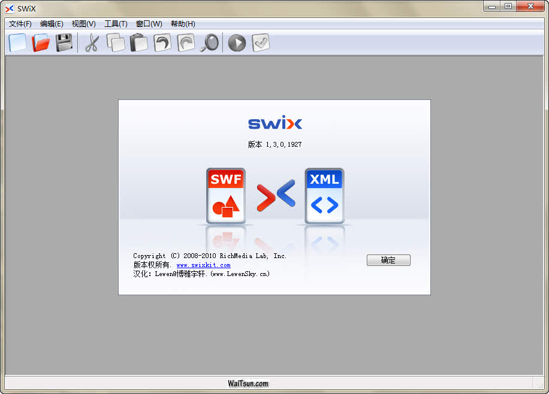Open Find with the magnifier icon

[x=209, y=43]
